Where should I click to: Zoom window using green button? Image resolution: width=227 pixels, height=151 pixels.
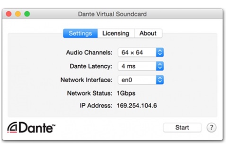27,14
